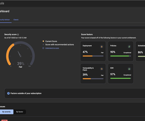Screen dimensions: 145x121
Task: Select the By severity issues view
Action: [x=6, y=112]
